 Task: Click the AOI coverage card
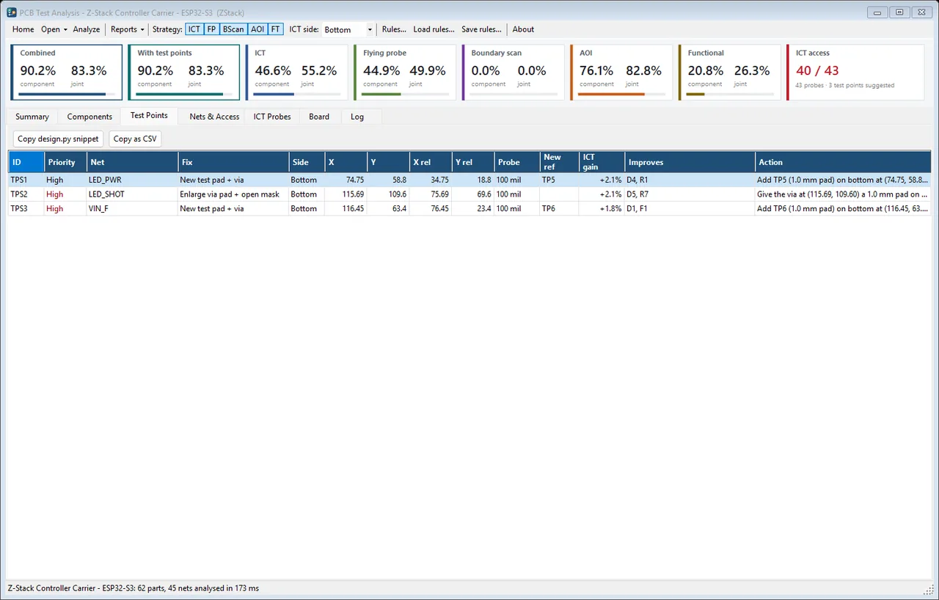[x=621, y=73]
